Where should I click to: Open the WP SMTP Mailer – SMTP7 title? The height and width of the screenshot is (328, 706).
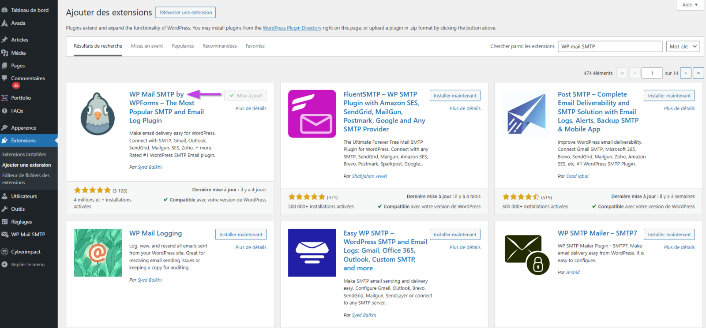pyautogui.click(x=597, y=233)
